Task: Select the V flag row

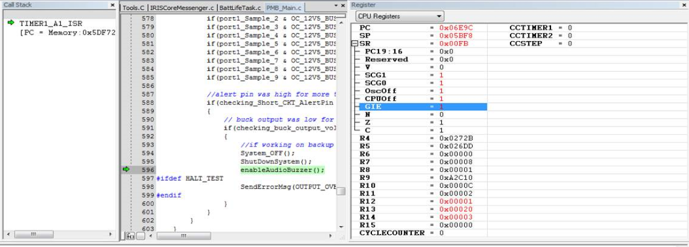Action: (x=423, y=67)
